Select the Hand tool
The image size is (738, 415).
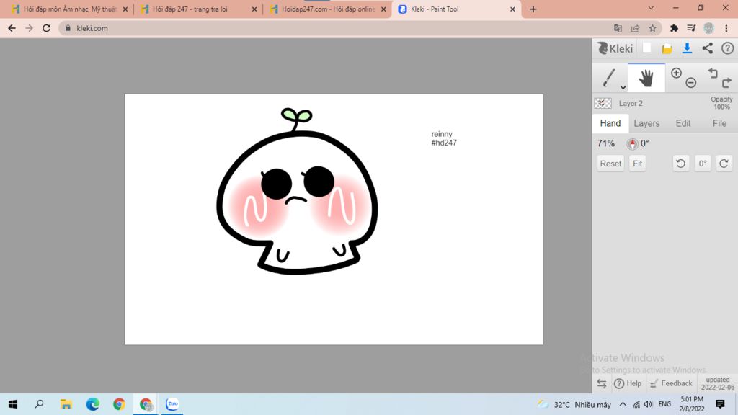646,78
